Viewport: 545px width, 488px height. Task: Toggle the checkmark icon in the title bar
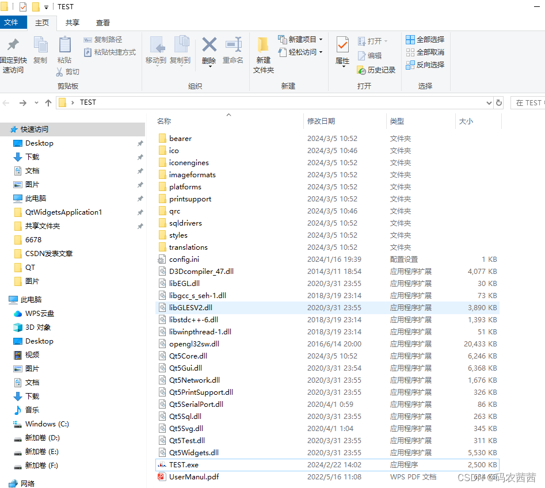(23, 6)
